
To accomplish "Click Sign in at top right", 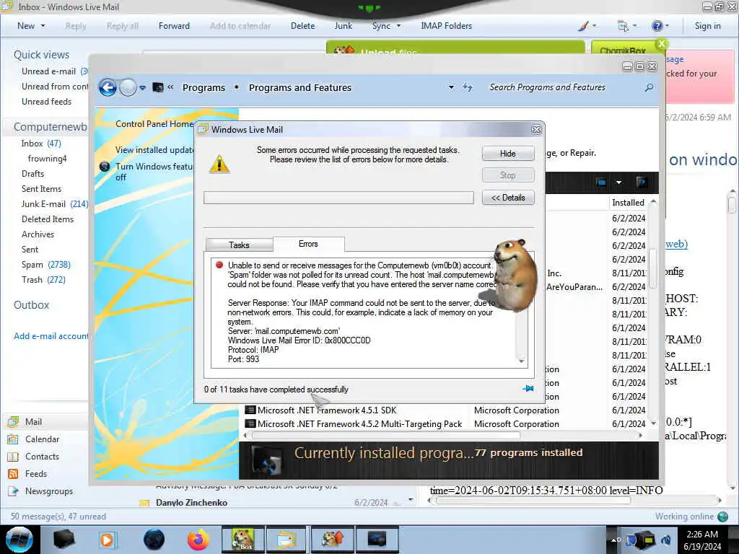I will point(707,26).
